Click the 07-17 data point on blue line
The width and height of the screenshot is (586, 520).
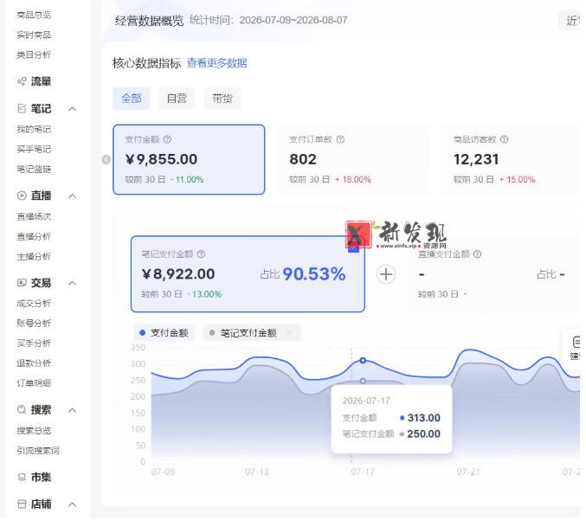[x=364, y=362]
